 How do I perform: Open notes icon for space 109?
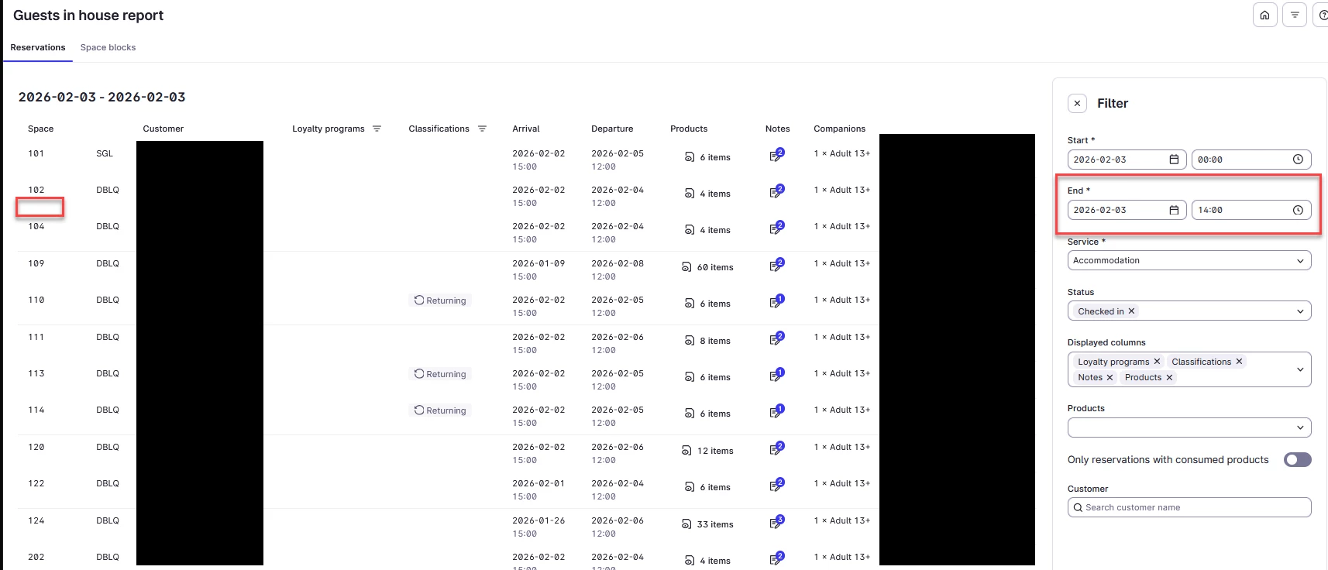click(x=776, y=265)
